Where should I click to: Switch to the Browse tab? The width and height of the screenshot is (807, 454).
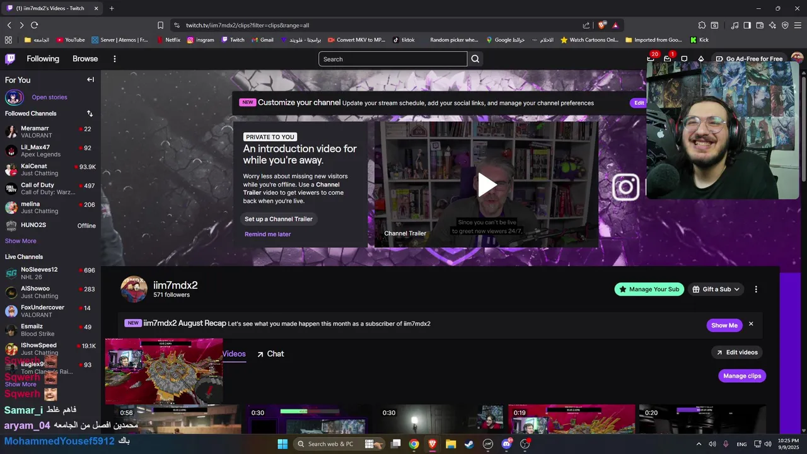85,59
